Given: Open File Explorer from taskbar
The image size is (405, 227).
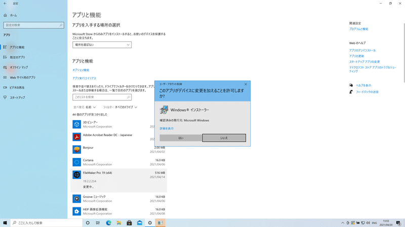Looking at the screenshot, I should [x=119, y=223].
